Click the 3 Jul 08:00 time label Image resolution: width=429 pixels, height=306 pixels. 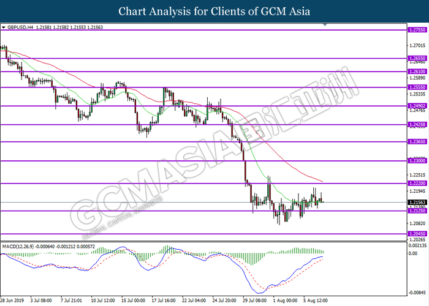41,300
